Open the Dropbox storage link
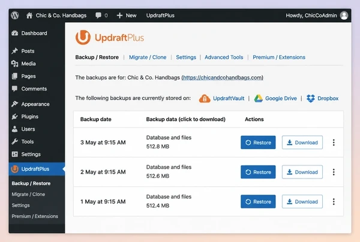The height and width of the screenshot is (242, 360). [328, 98]
